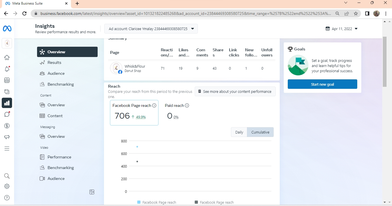Viewport: 392px width, 206px height.
Task: Click the dark gray data point on chart
Action: tap(137, 162)
